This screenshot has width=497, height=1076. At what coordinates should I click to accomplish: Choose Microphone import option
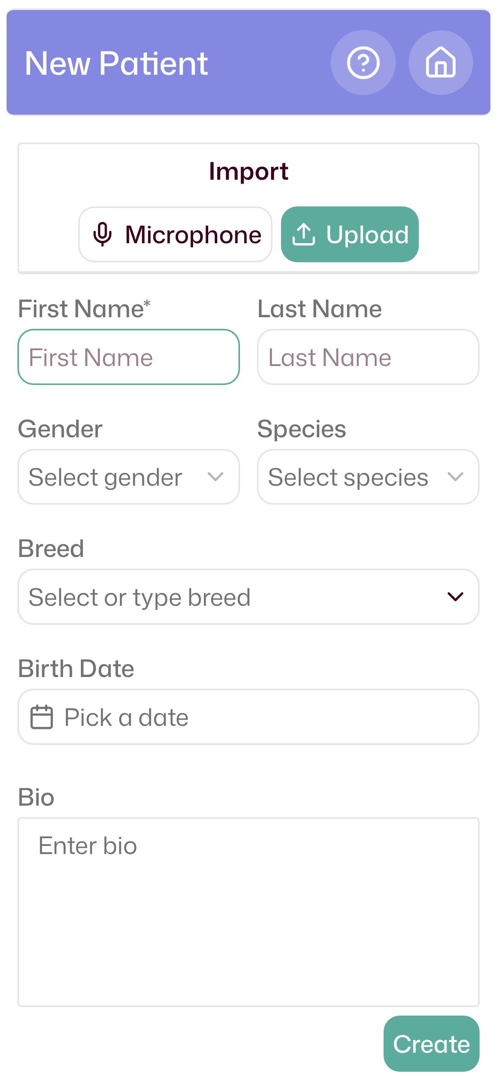[x=175, y=234]
